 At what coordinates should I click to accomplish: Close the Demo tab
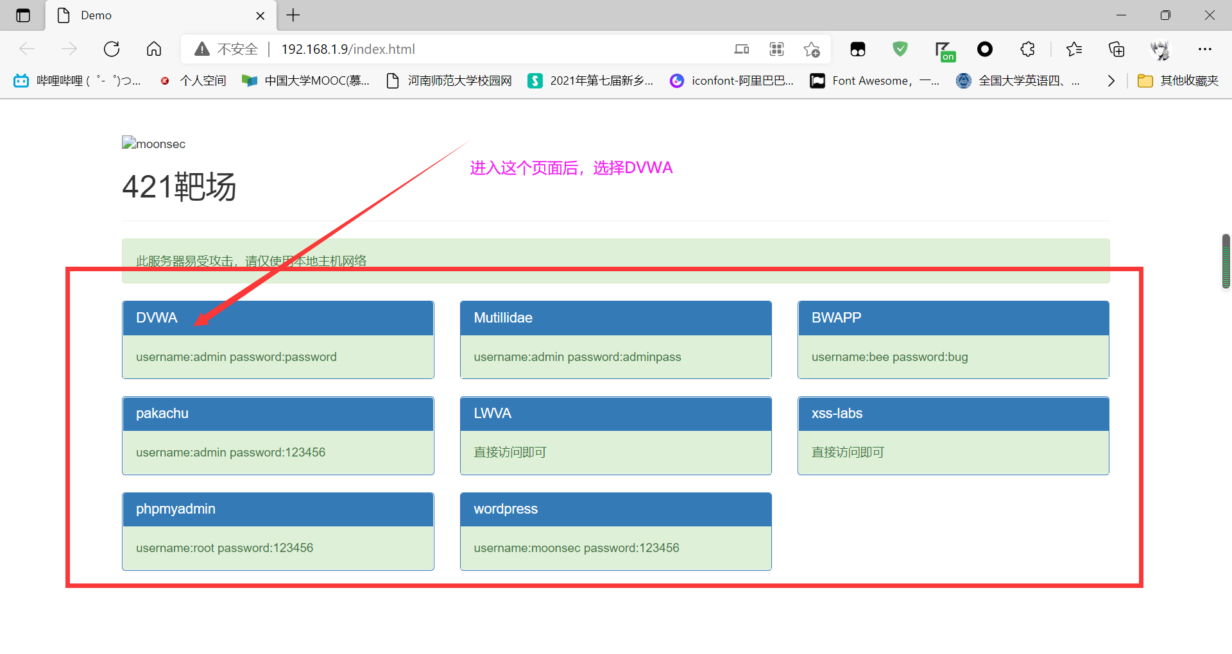click(x=261, y=15)
